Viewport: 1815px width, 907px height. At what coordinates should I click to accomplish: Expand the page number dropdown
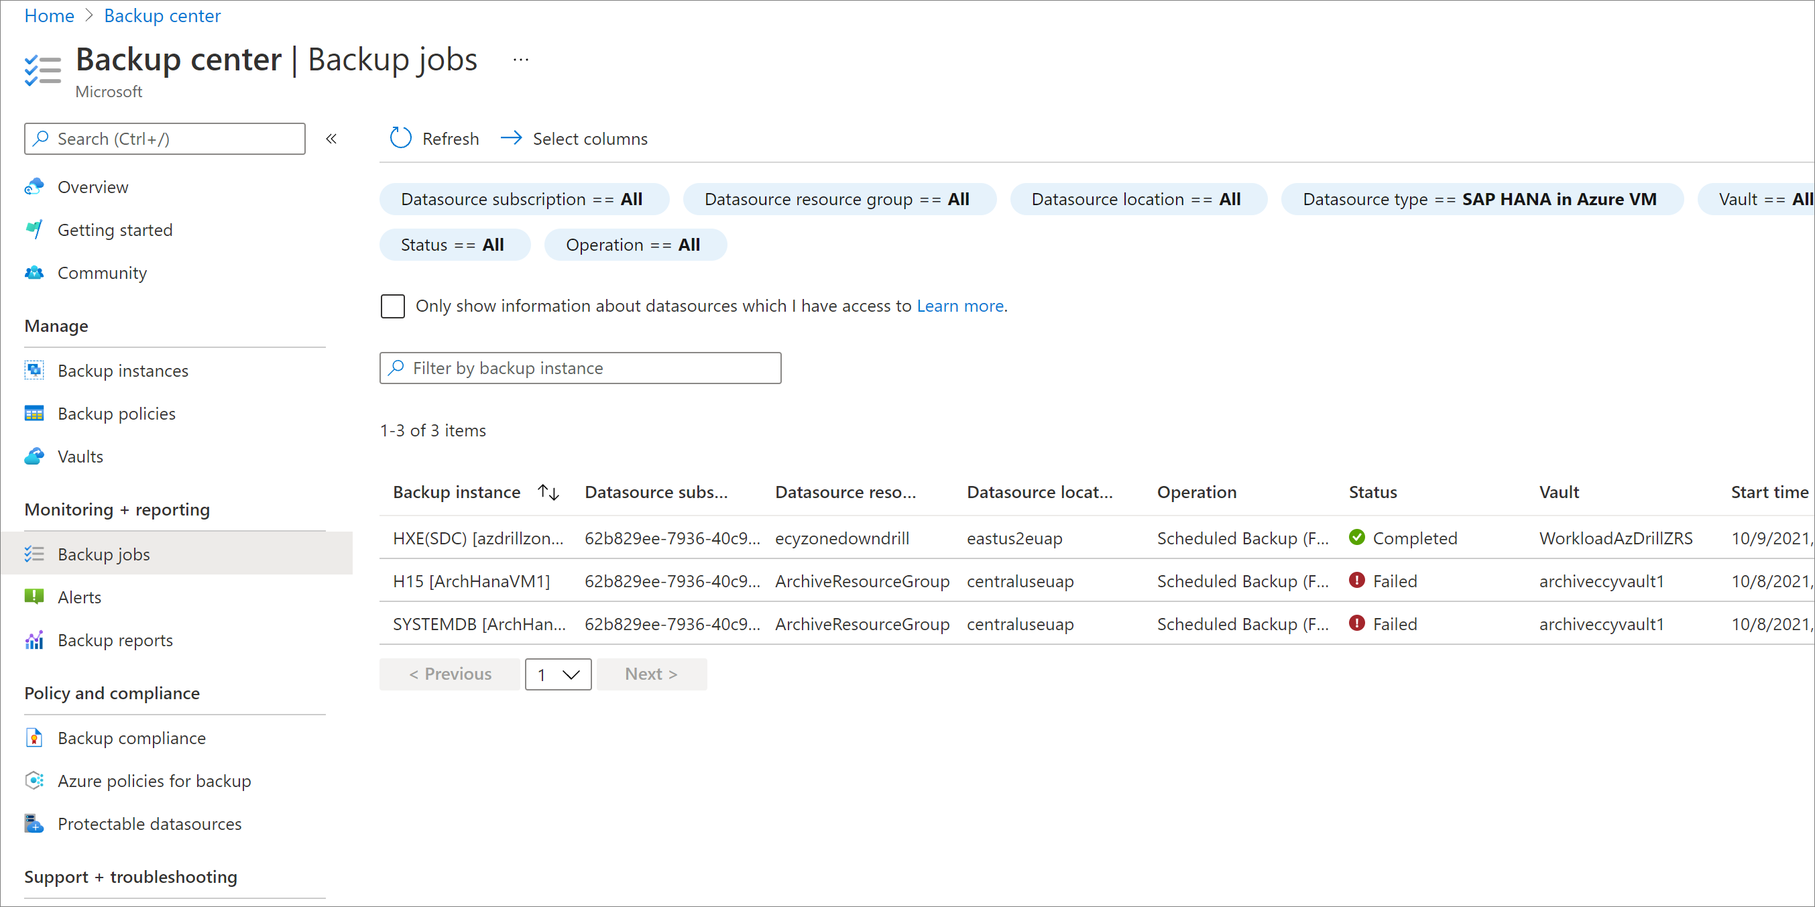click(557, 673)
